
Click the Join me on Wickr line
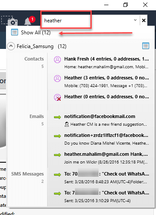point(106,162)
